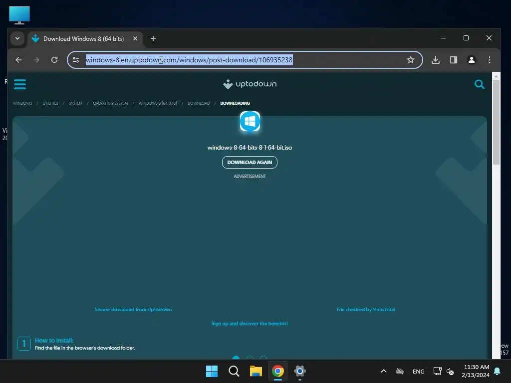511x383 pixels.
Task: Click File checked by VirusTotal link
Action: (366, 309)
